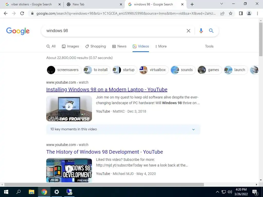Switch to News results
The image size is (263, 197).
click(x=119, y=46)
